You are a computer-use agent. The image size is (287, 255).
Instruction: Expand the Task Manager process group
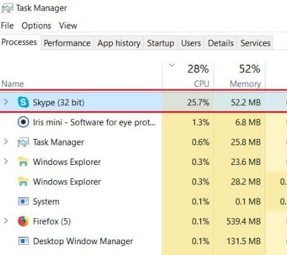(x=6, y=141)
